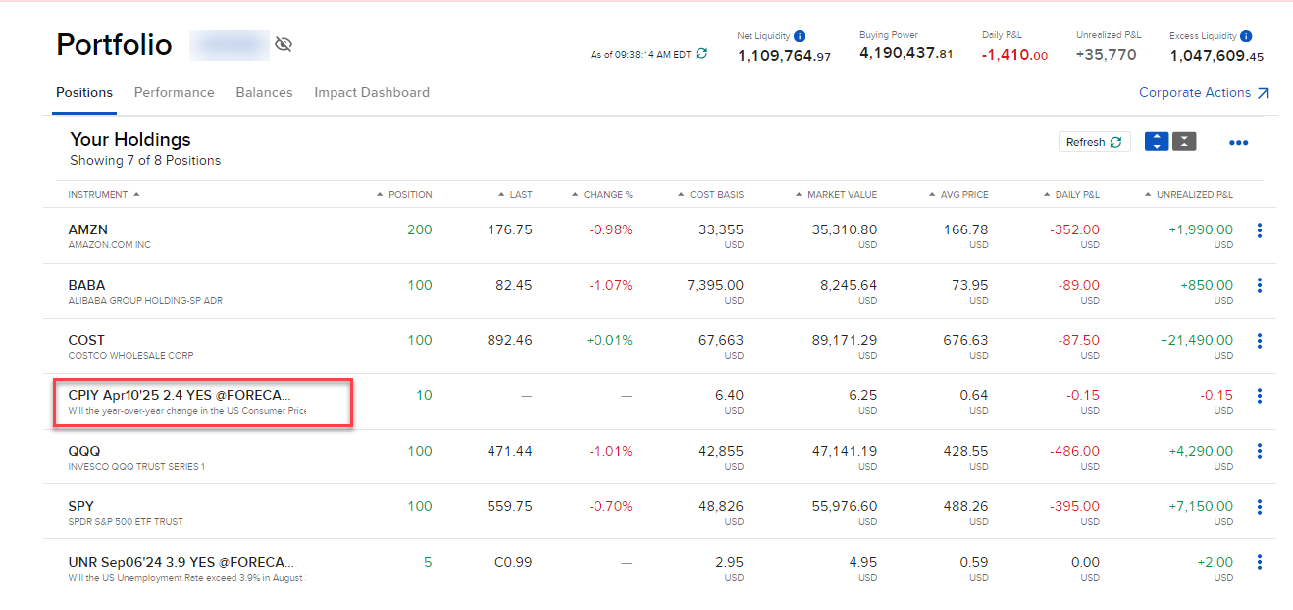
Task: Click Net Liquidity value 1,109,764.97
Action: click(784, 56)
